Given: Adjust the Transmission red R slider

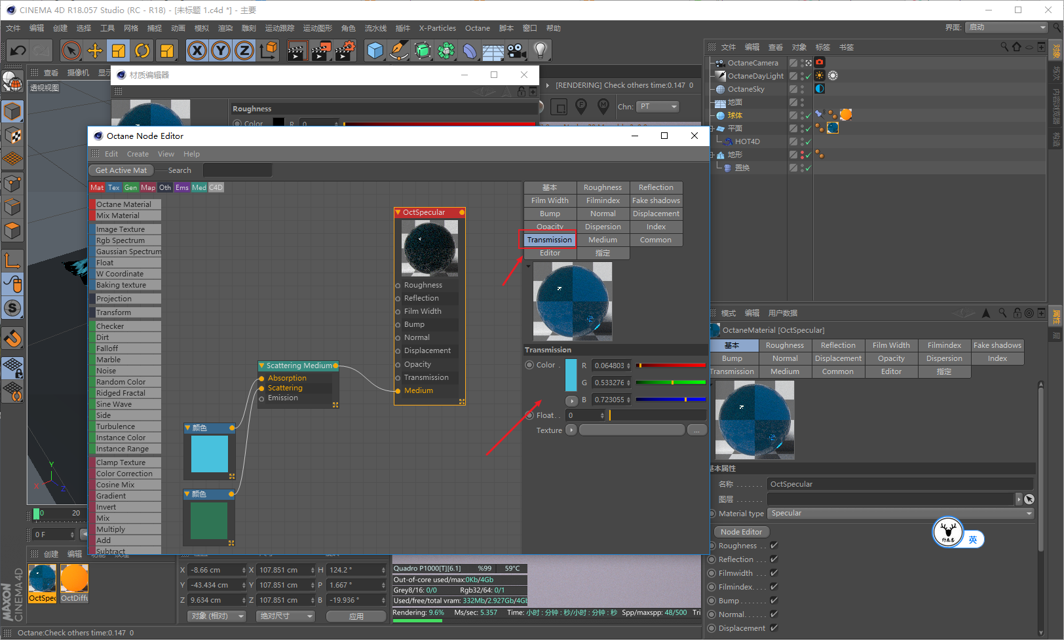Looking at the screenshot, I should pyautogui.click(x=671, y=366).
